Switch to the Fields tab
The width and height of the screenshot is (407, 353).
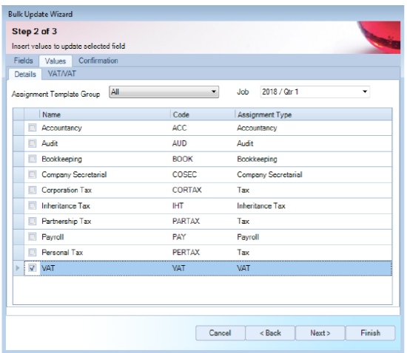(24, 61)
